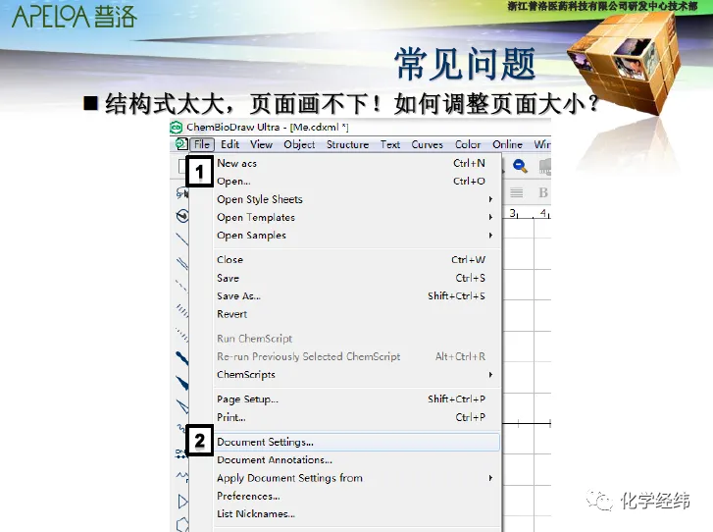Choose Save As... menu entry
The width and height of the screenshot is (713, 532).
[x=357, y=296]
